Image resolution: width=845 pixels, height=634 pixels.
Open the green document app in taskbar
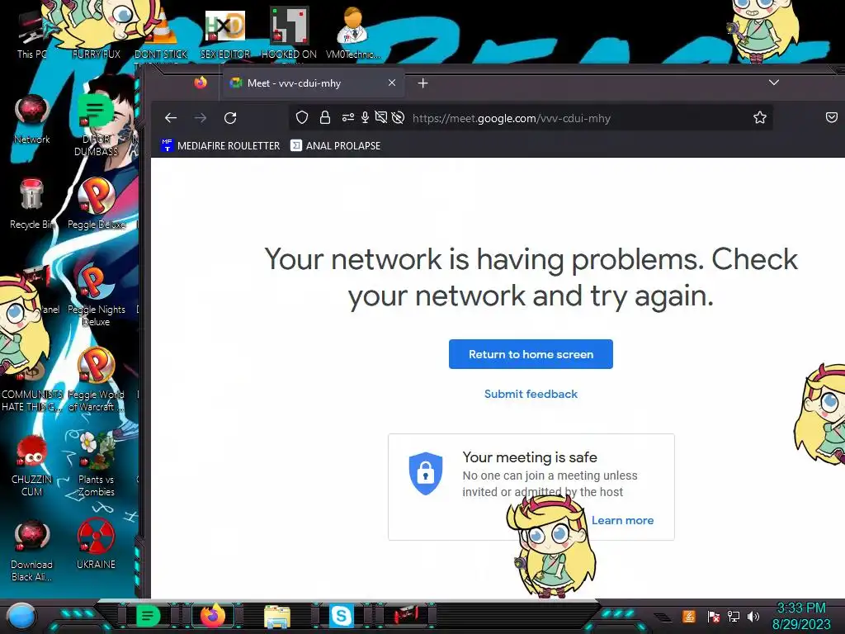tap(149, 616)
